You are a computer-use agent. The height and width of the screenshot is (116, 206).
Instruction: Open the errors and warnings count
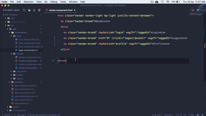point(22,115)
